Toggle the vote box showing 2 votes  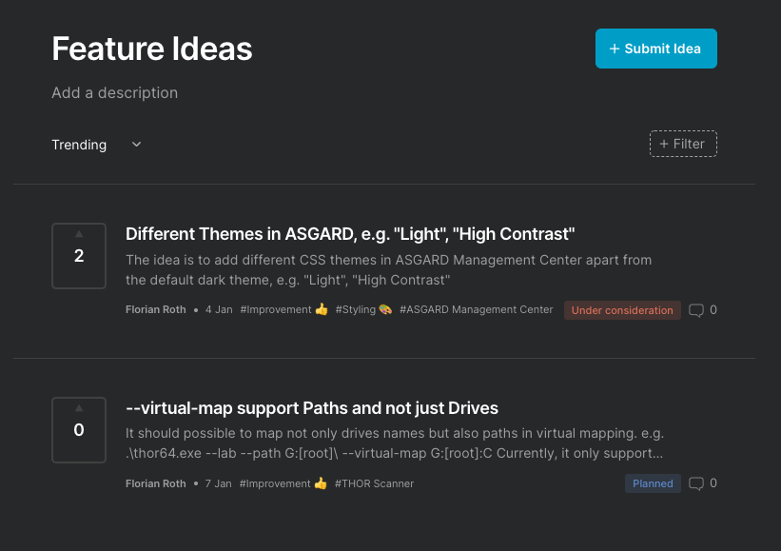pyautogui.click(x=79, y=256)
